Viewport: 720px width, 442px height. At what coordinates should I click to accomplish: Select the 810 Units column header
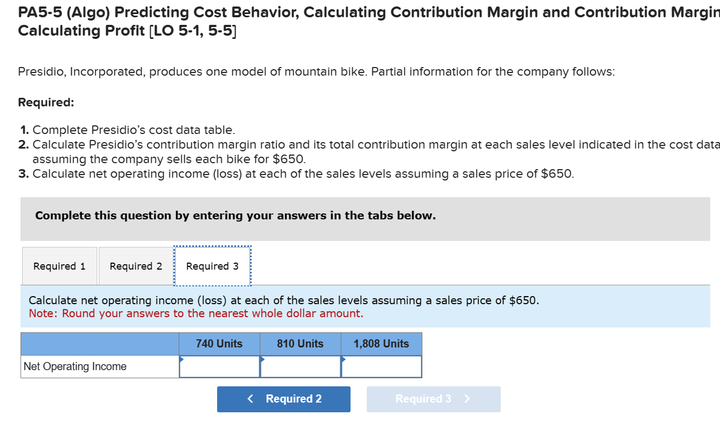click(x=300, y=344)
